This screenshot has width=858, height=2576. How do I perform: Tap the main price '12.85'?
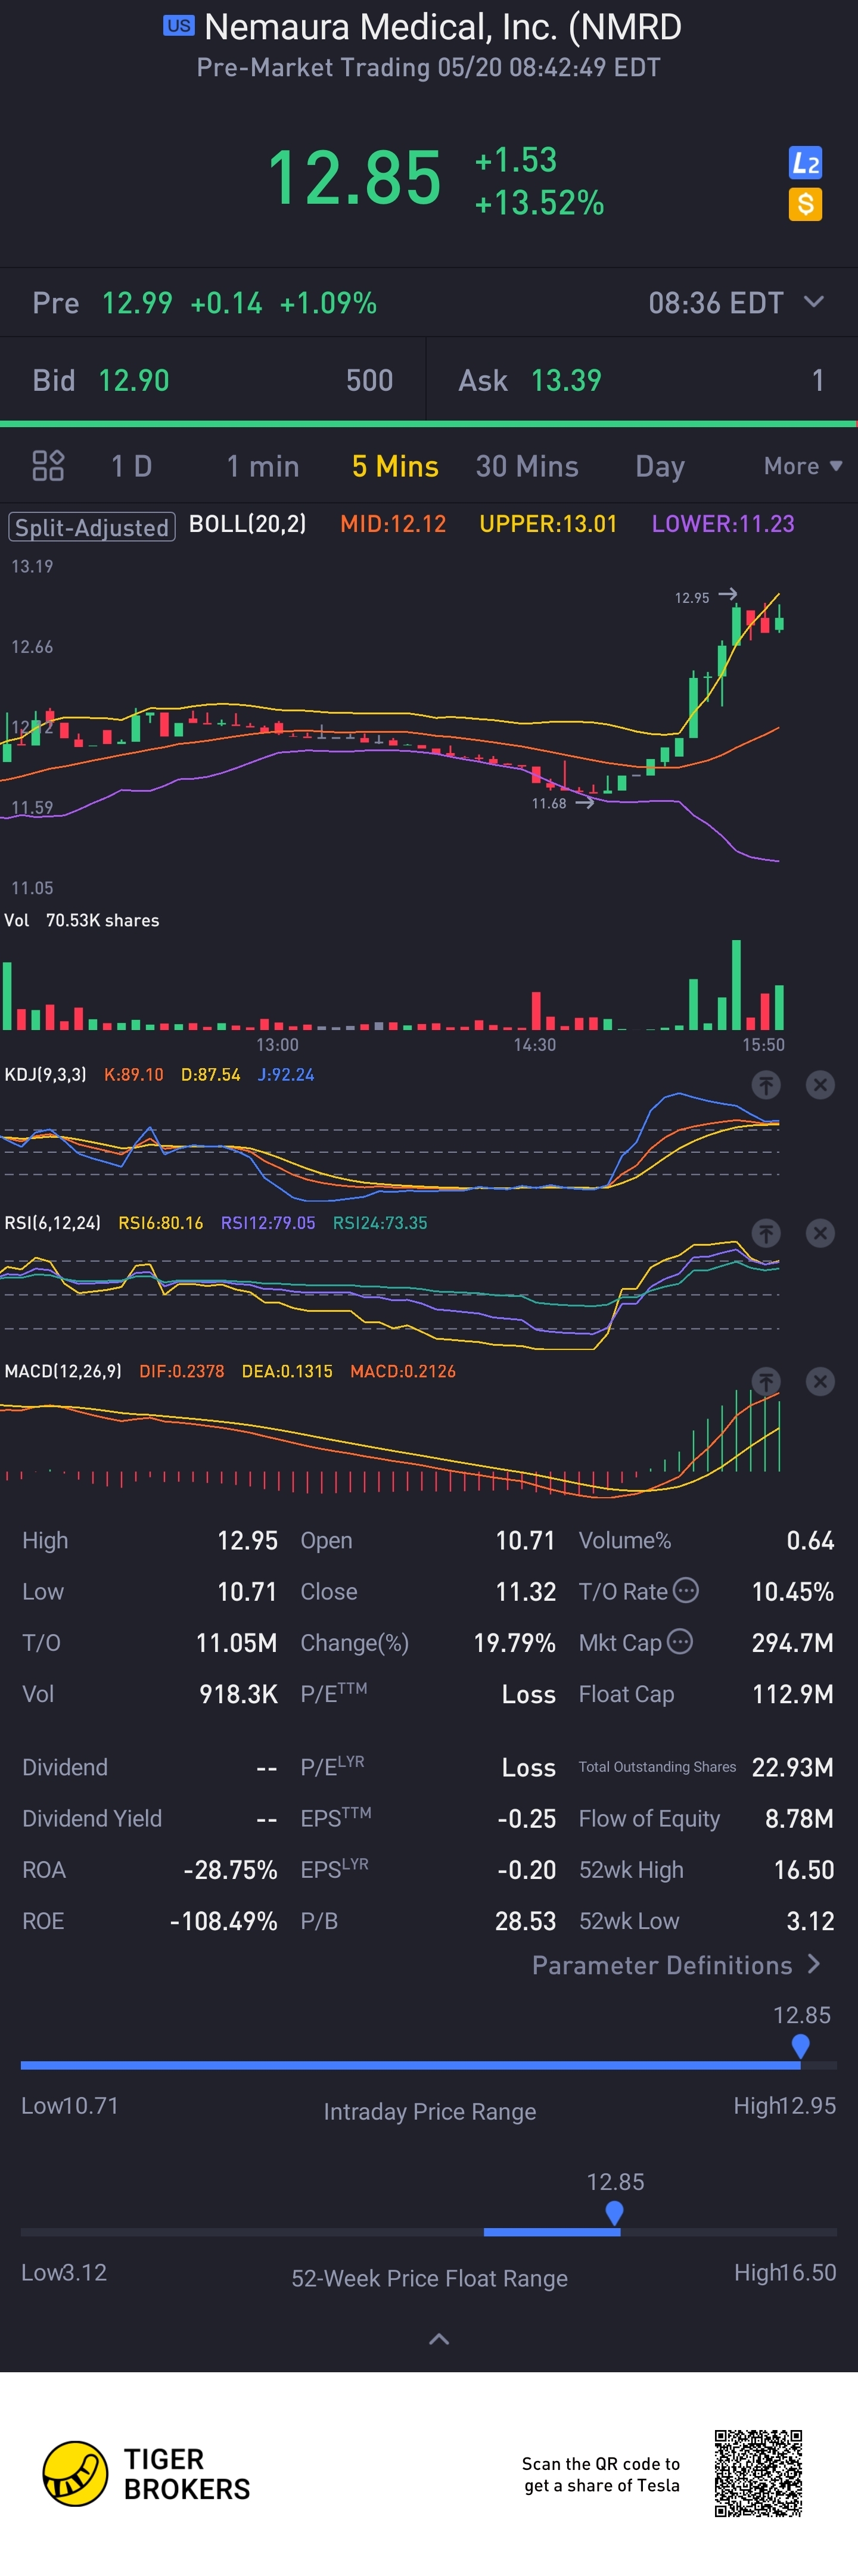click(x=355, y=178)
